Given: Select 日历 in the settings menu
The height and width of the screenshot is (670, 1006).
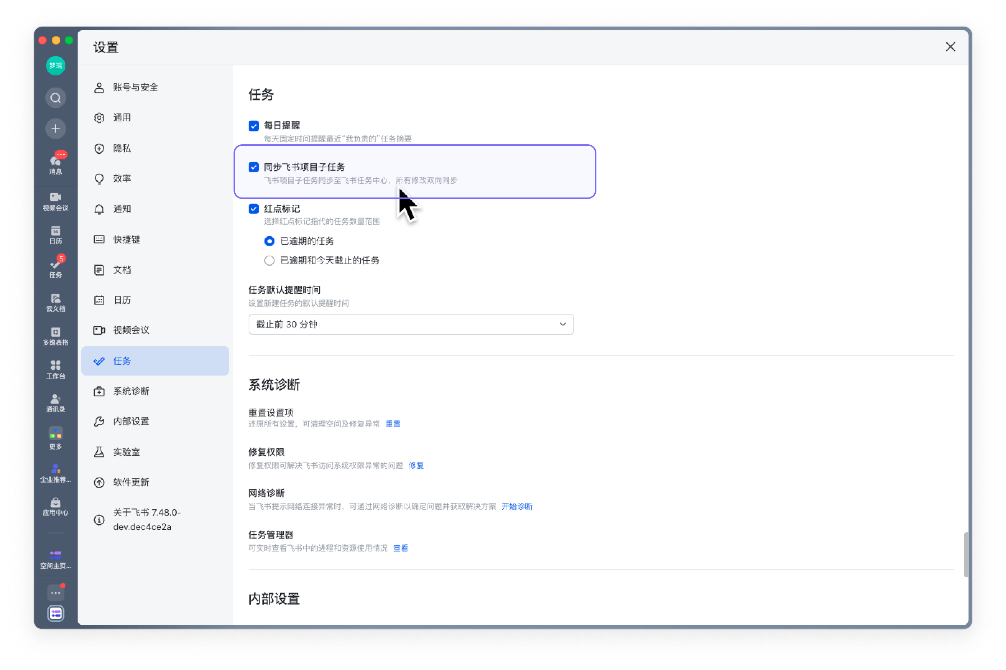Looking at the screenshot, I should [155, 300].
